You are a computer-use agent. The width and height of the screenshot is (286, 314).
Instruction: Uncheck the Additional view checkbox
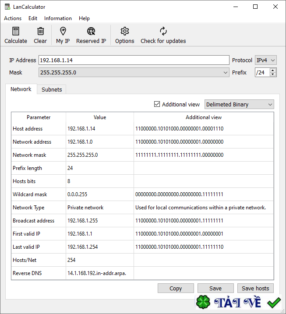tap(157, 104)
